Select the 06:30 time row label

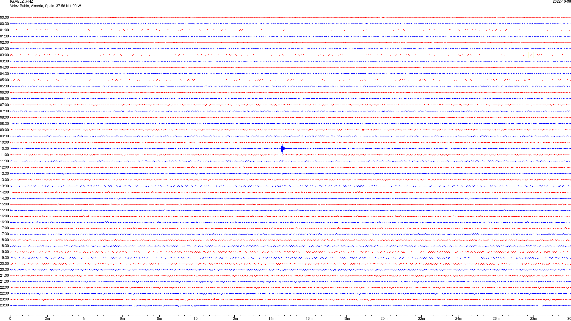[4, 99]
